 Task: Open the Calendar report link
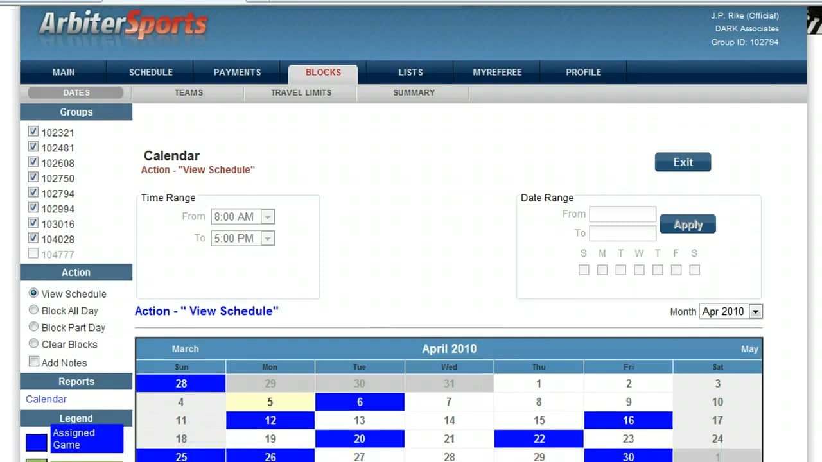point(46,399)
